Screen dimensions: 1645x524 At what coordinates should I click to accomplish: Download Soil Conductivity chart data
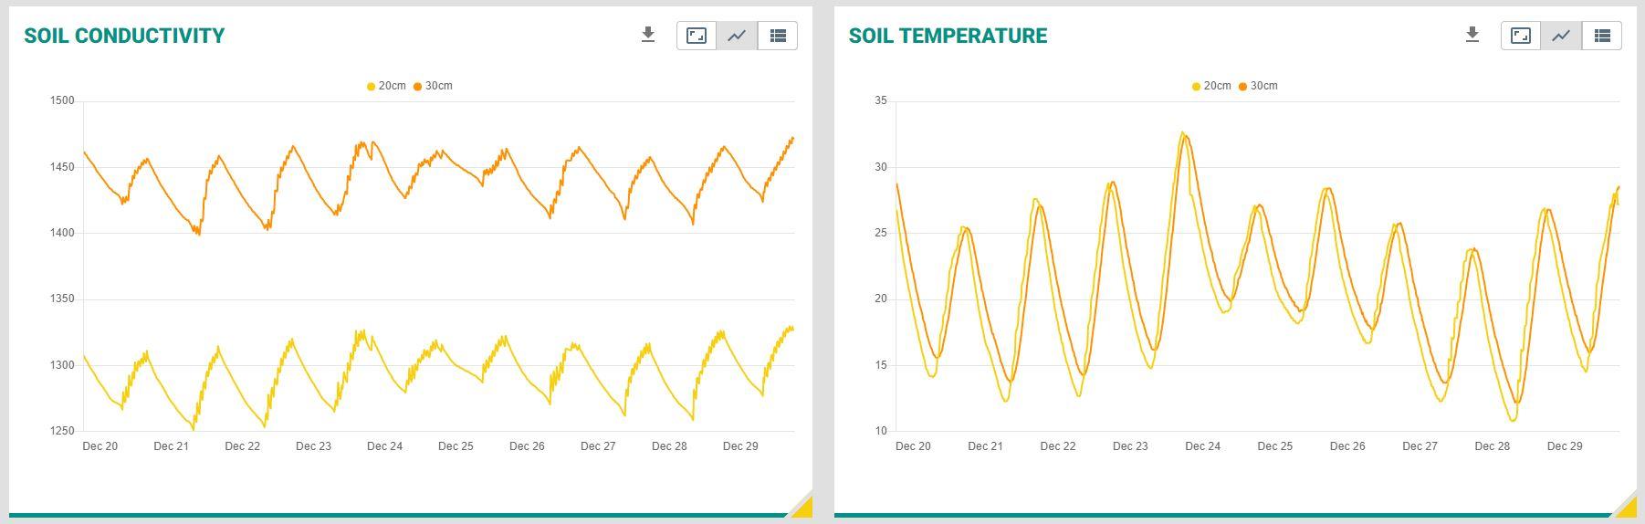(648, 36)
